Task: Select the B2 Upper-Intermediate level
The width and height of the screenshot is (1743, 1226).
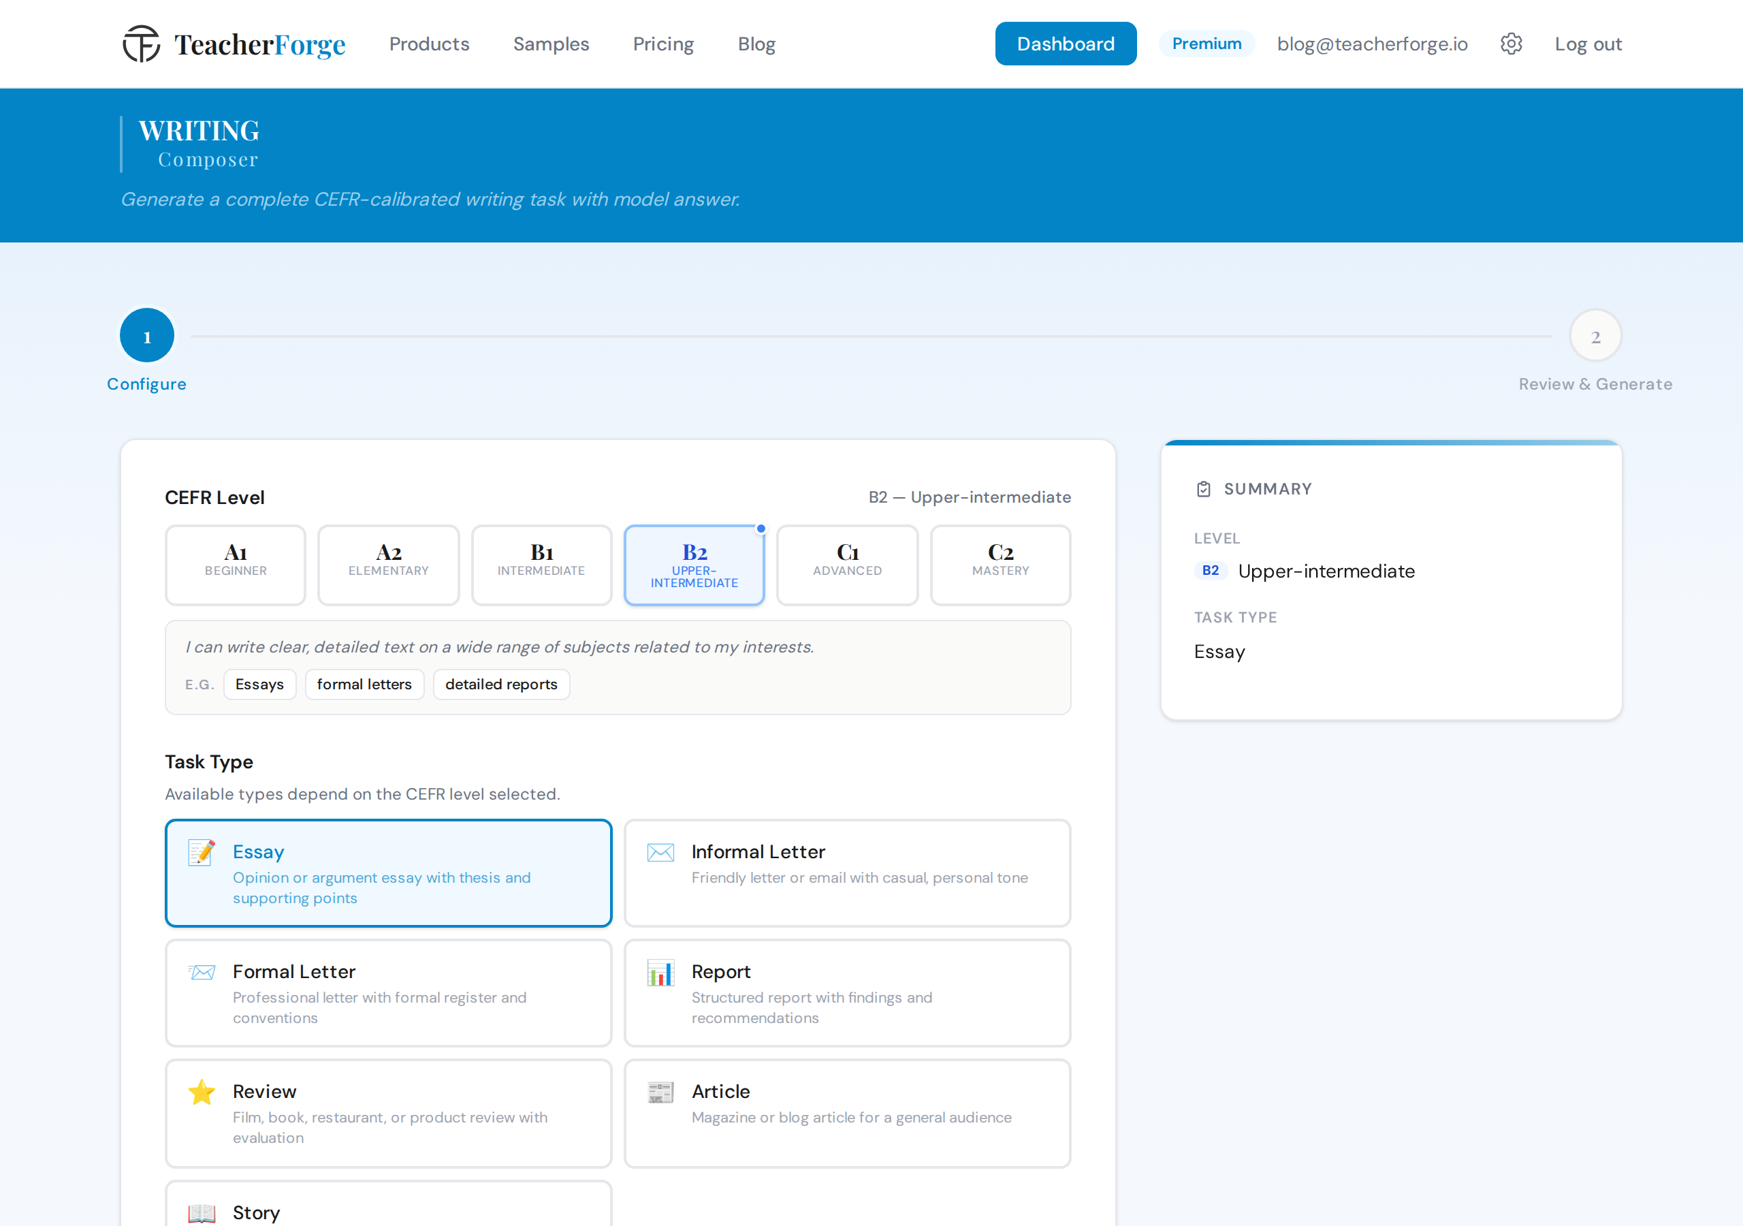Action: click(x=694, y=565)
